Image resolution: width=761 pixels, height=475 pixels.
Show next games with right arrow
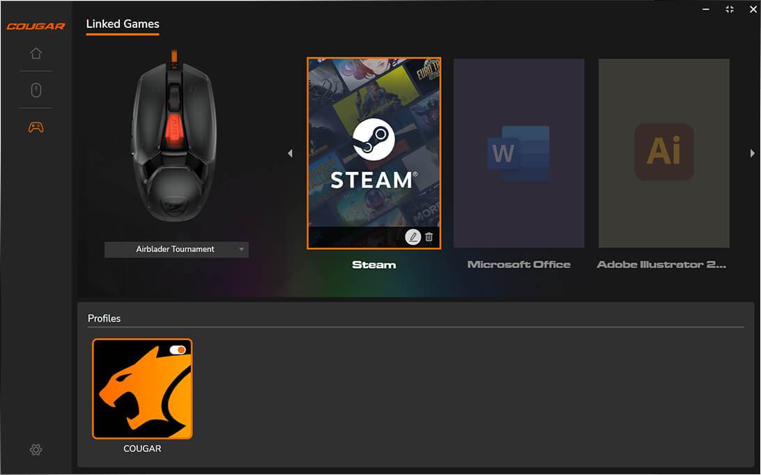(x=752, y=153)
